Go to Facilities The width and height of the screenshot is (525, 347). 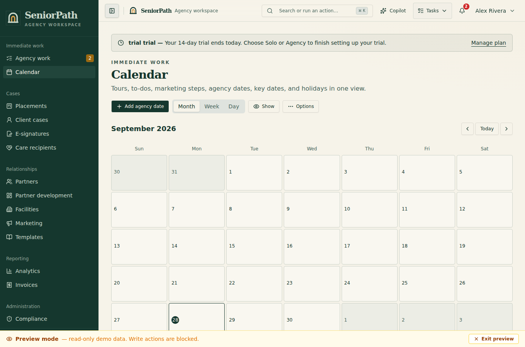click(x=49, y=209)
